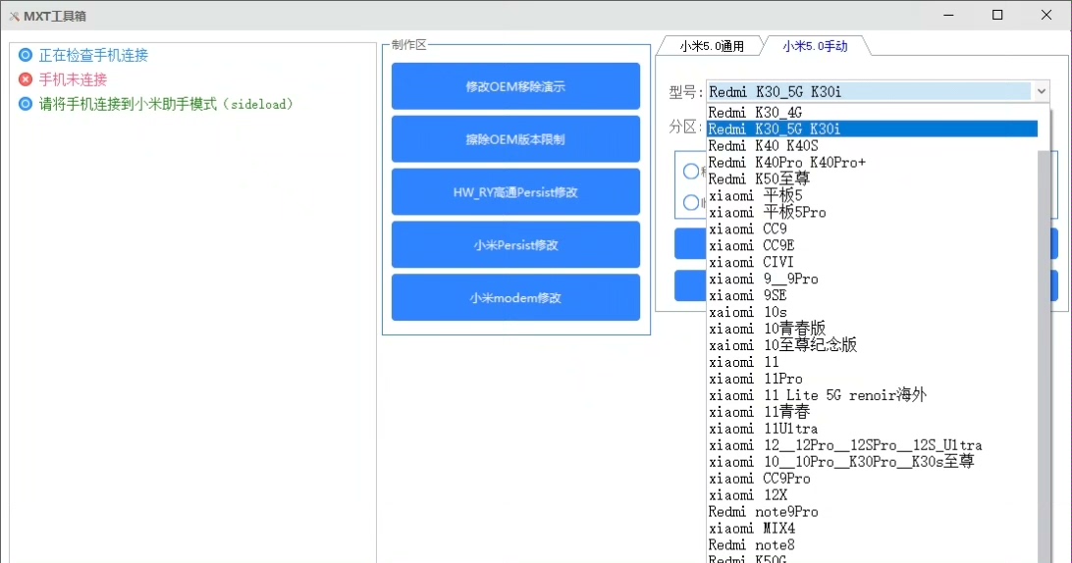Switch to the 小米5.0通用 tab
The height and width of the screenshot is (563, 1072).
pos(711,46)
